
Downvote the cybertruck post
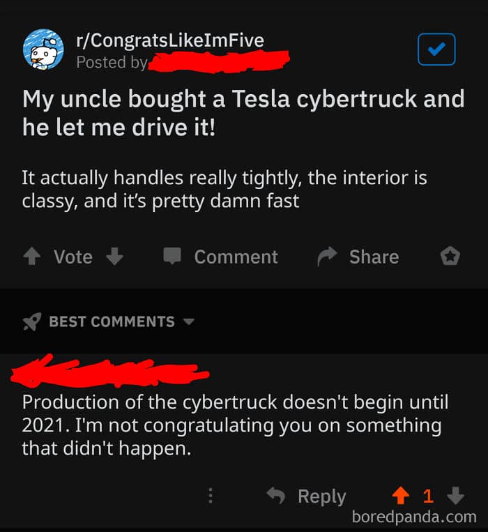[114, 257]
